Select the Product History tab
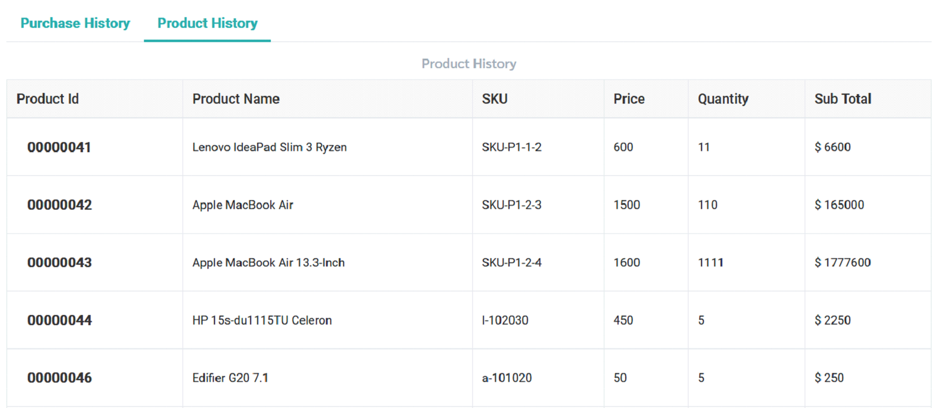The height and width of the screenshot is (408, 938). [207, 23]
